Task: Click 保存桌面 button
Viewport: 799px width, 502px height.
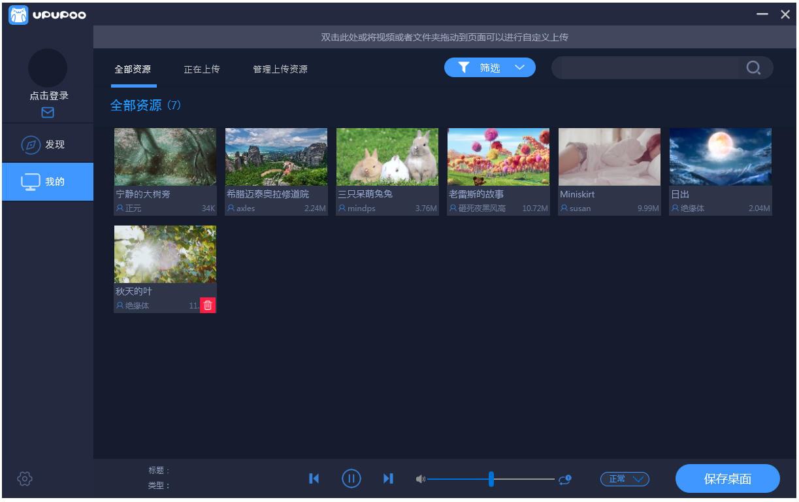Action: (x=728, y=478)
